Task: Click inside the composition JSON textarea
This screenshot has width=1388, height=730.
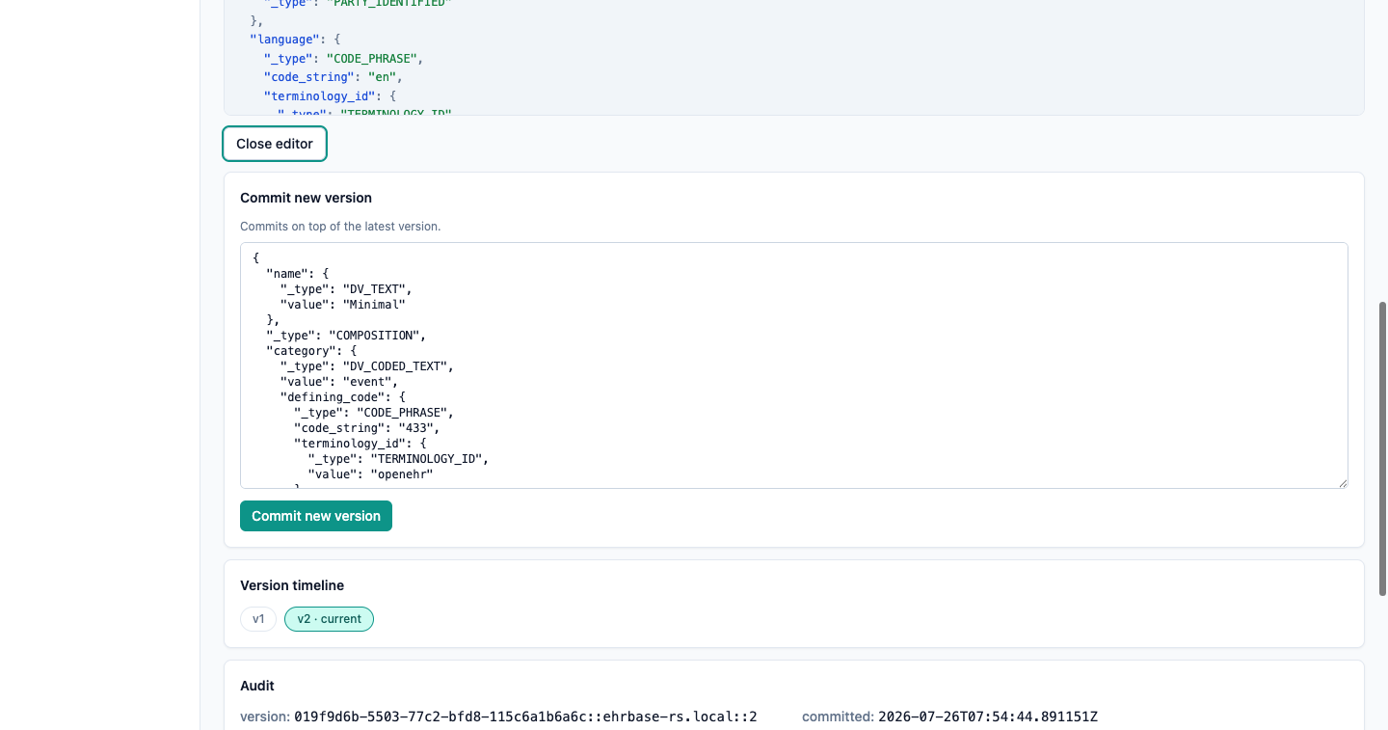Action: click(793, 365)
